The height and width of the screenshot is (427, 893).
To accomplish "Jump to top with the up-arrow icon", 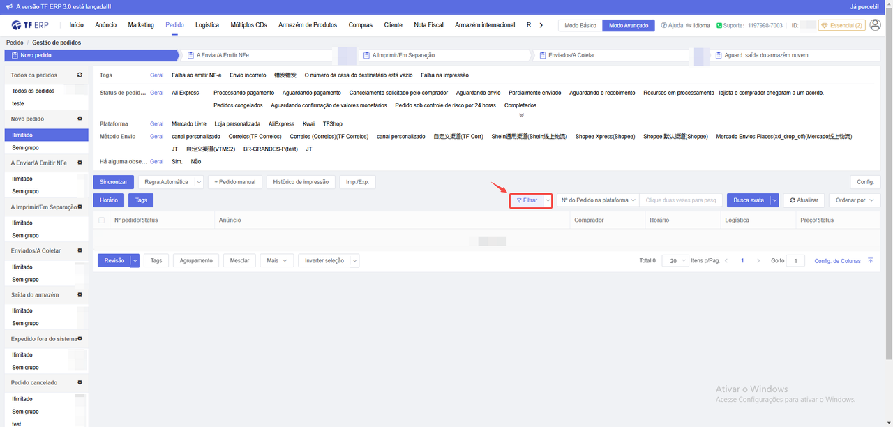I will click(x=870, y=261).
